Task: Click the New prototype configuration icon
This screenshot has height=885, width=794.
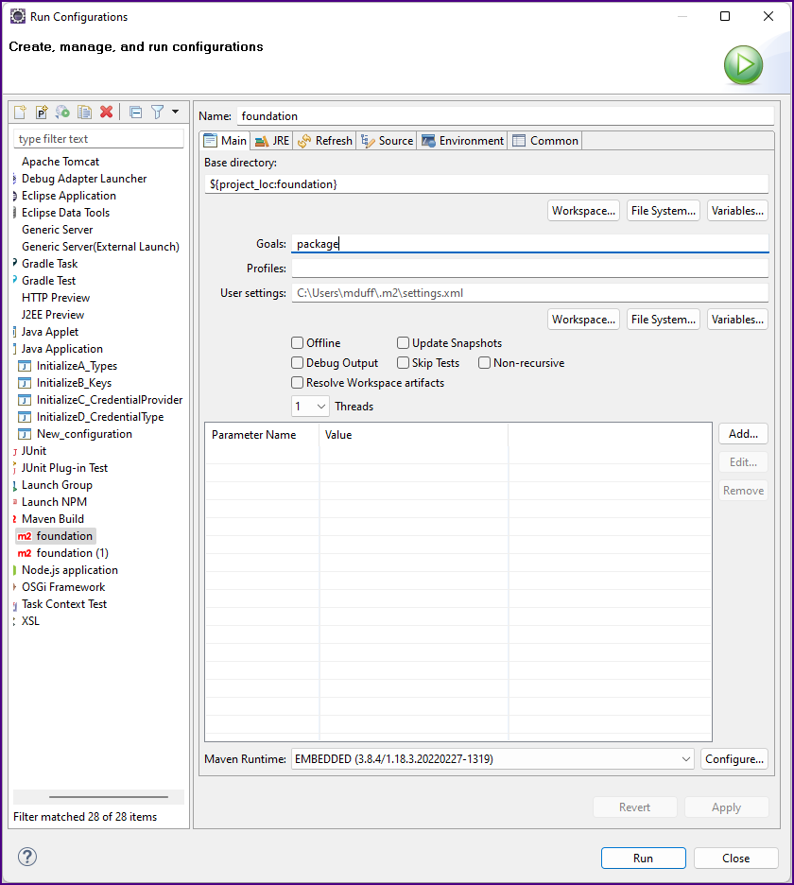Action: pos(42,112)
